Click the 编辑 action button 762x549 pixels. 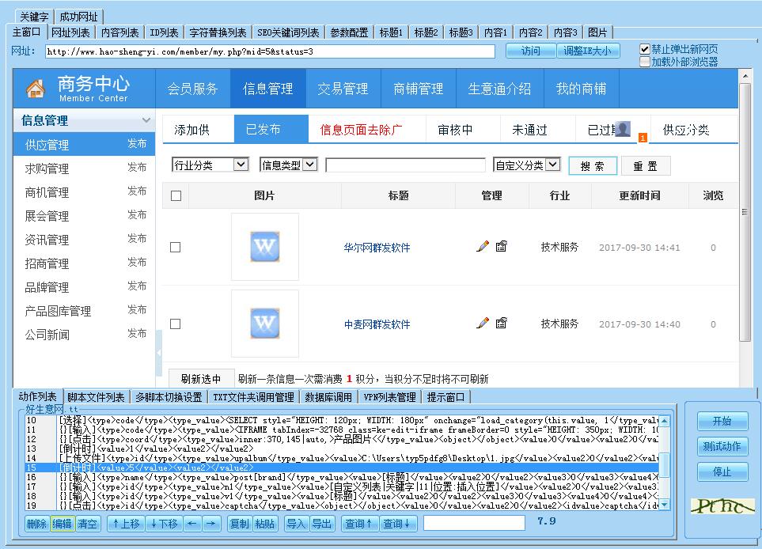(63, 524)
